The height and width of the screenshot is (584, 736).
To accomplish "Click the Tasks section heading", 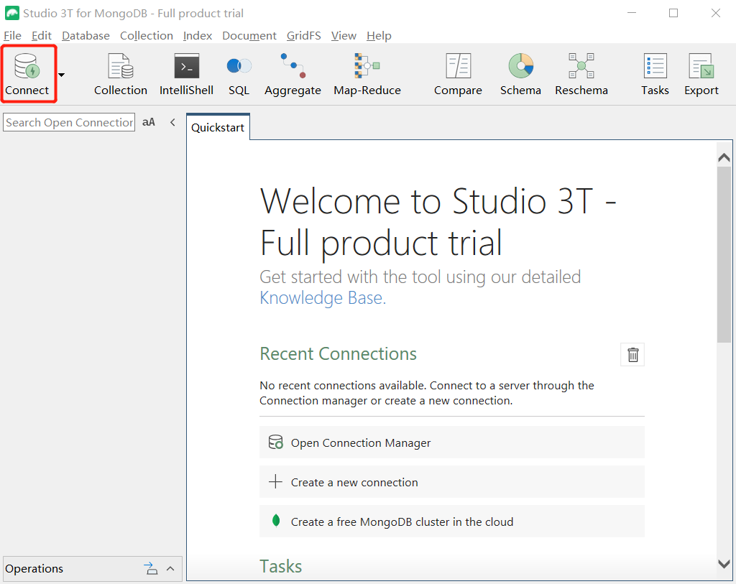I will coord(281,566).
